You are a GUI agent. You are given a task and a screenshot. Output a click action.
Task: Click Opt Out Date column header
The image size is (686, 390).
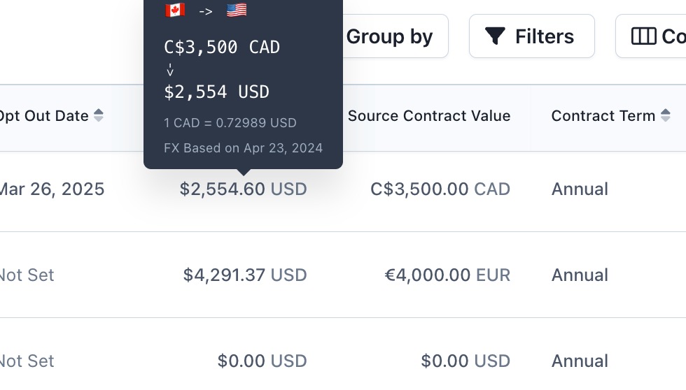click(x=43, y=116)
